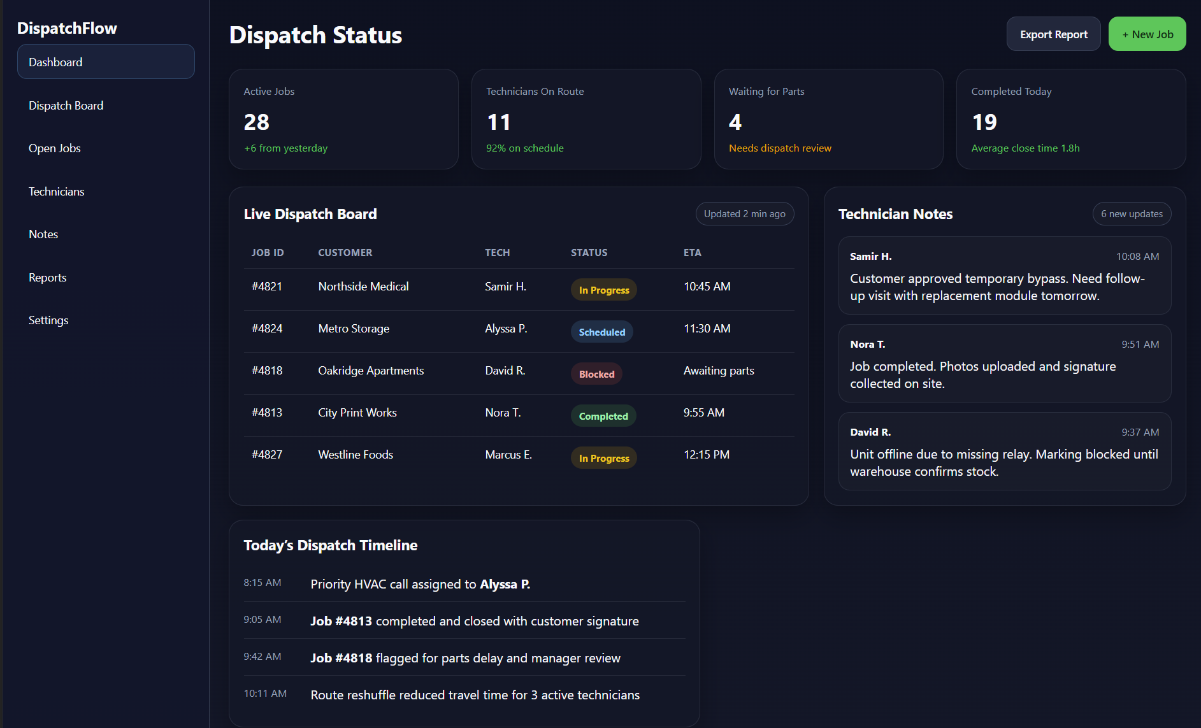This screenshot has height=728, width=1201.
Task: Click the Waiting for Parts card
Action: 828,119
